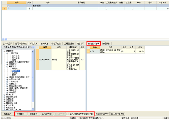Viewport: 170px width, 120px height.
Task: Click the 插入清单 button
Action: point(47,114)
